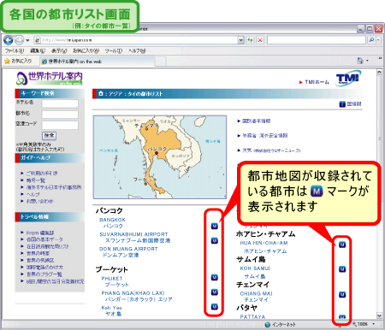Open 各国の基本データ link
Image resolution: width=385 pixels, height=330 pixels.
pyautogui.click(x=44, y=239)
